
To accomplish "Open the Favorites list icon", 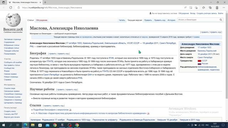I will pyautogui.click(x=203, y=7).
